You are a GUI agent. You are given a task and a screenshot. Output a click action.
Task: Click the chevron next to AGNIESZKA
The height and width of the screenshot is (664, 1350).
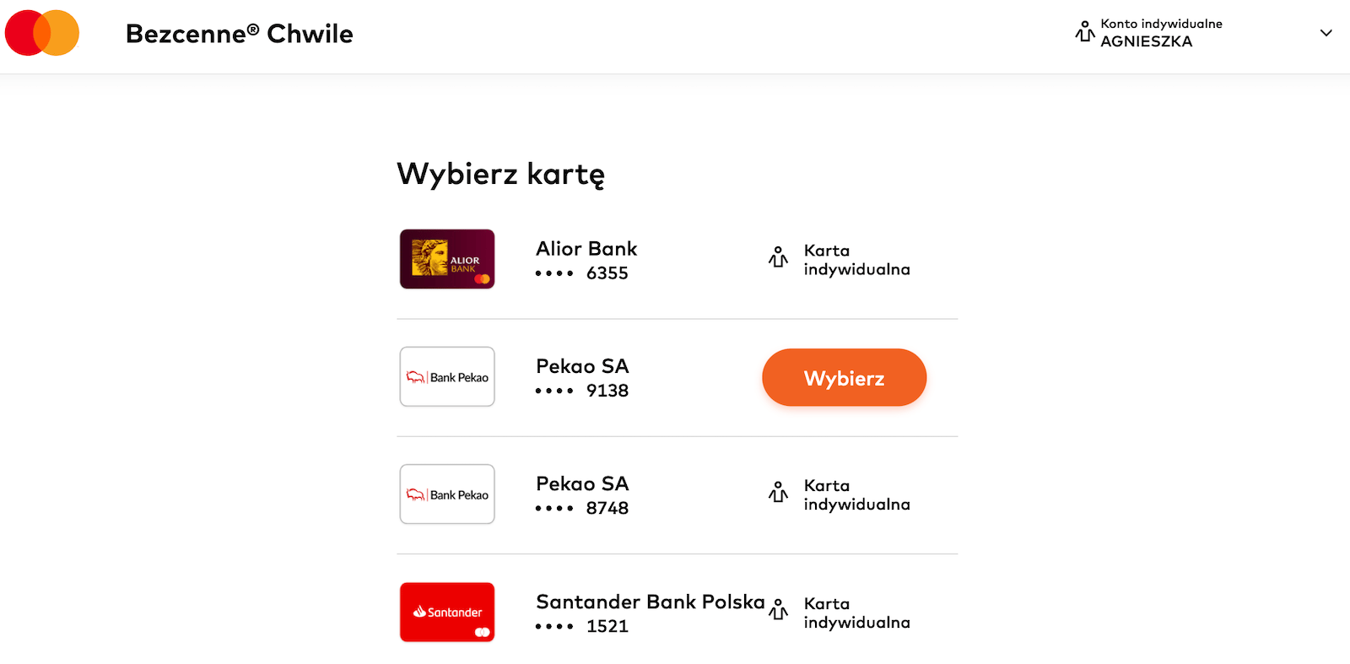click(x=1327, y=33)
